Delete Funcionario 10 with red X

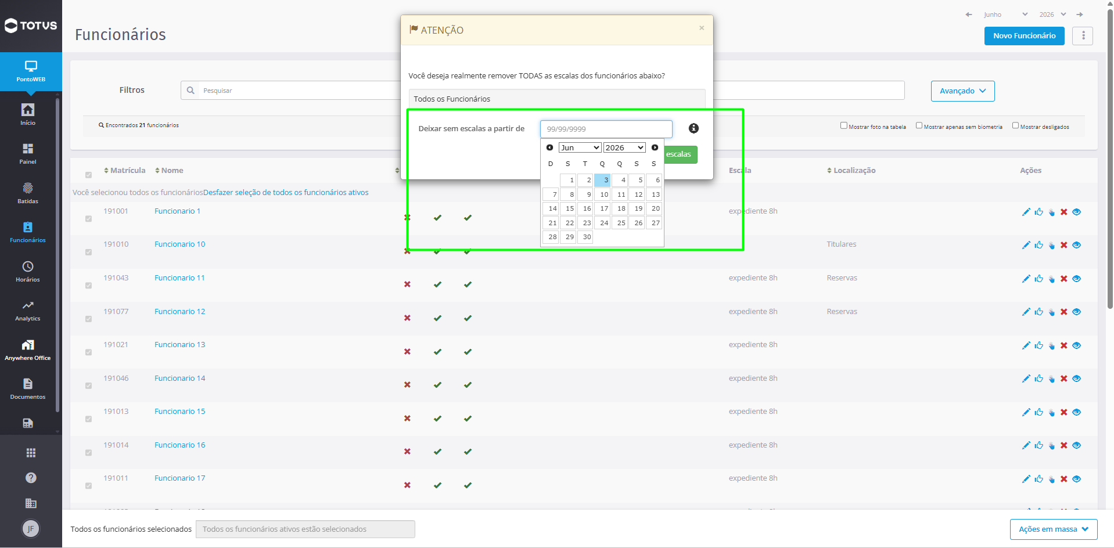[1064, 245]
